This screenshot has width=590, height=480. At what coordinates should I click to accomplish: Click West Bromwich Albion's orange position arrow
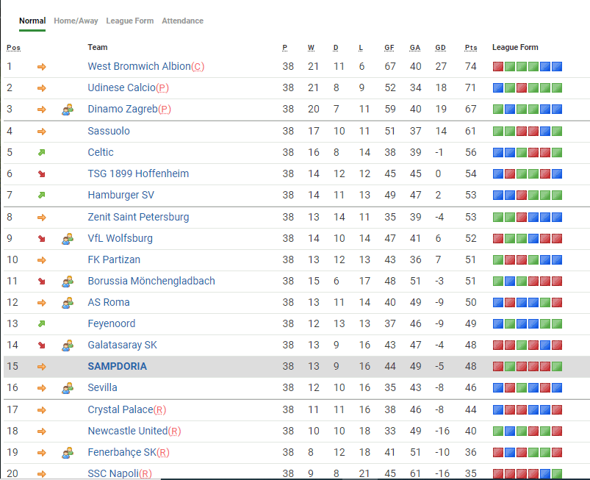42,67
